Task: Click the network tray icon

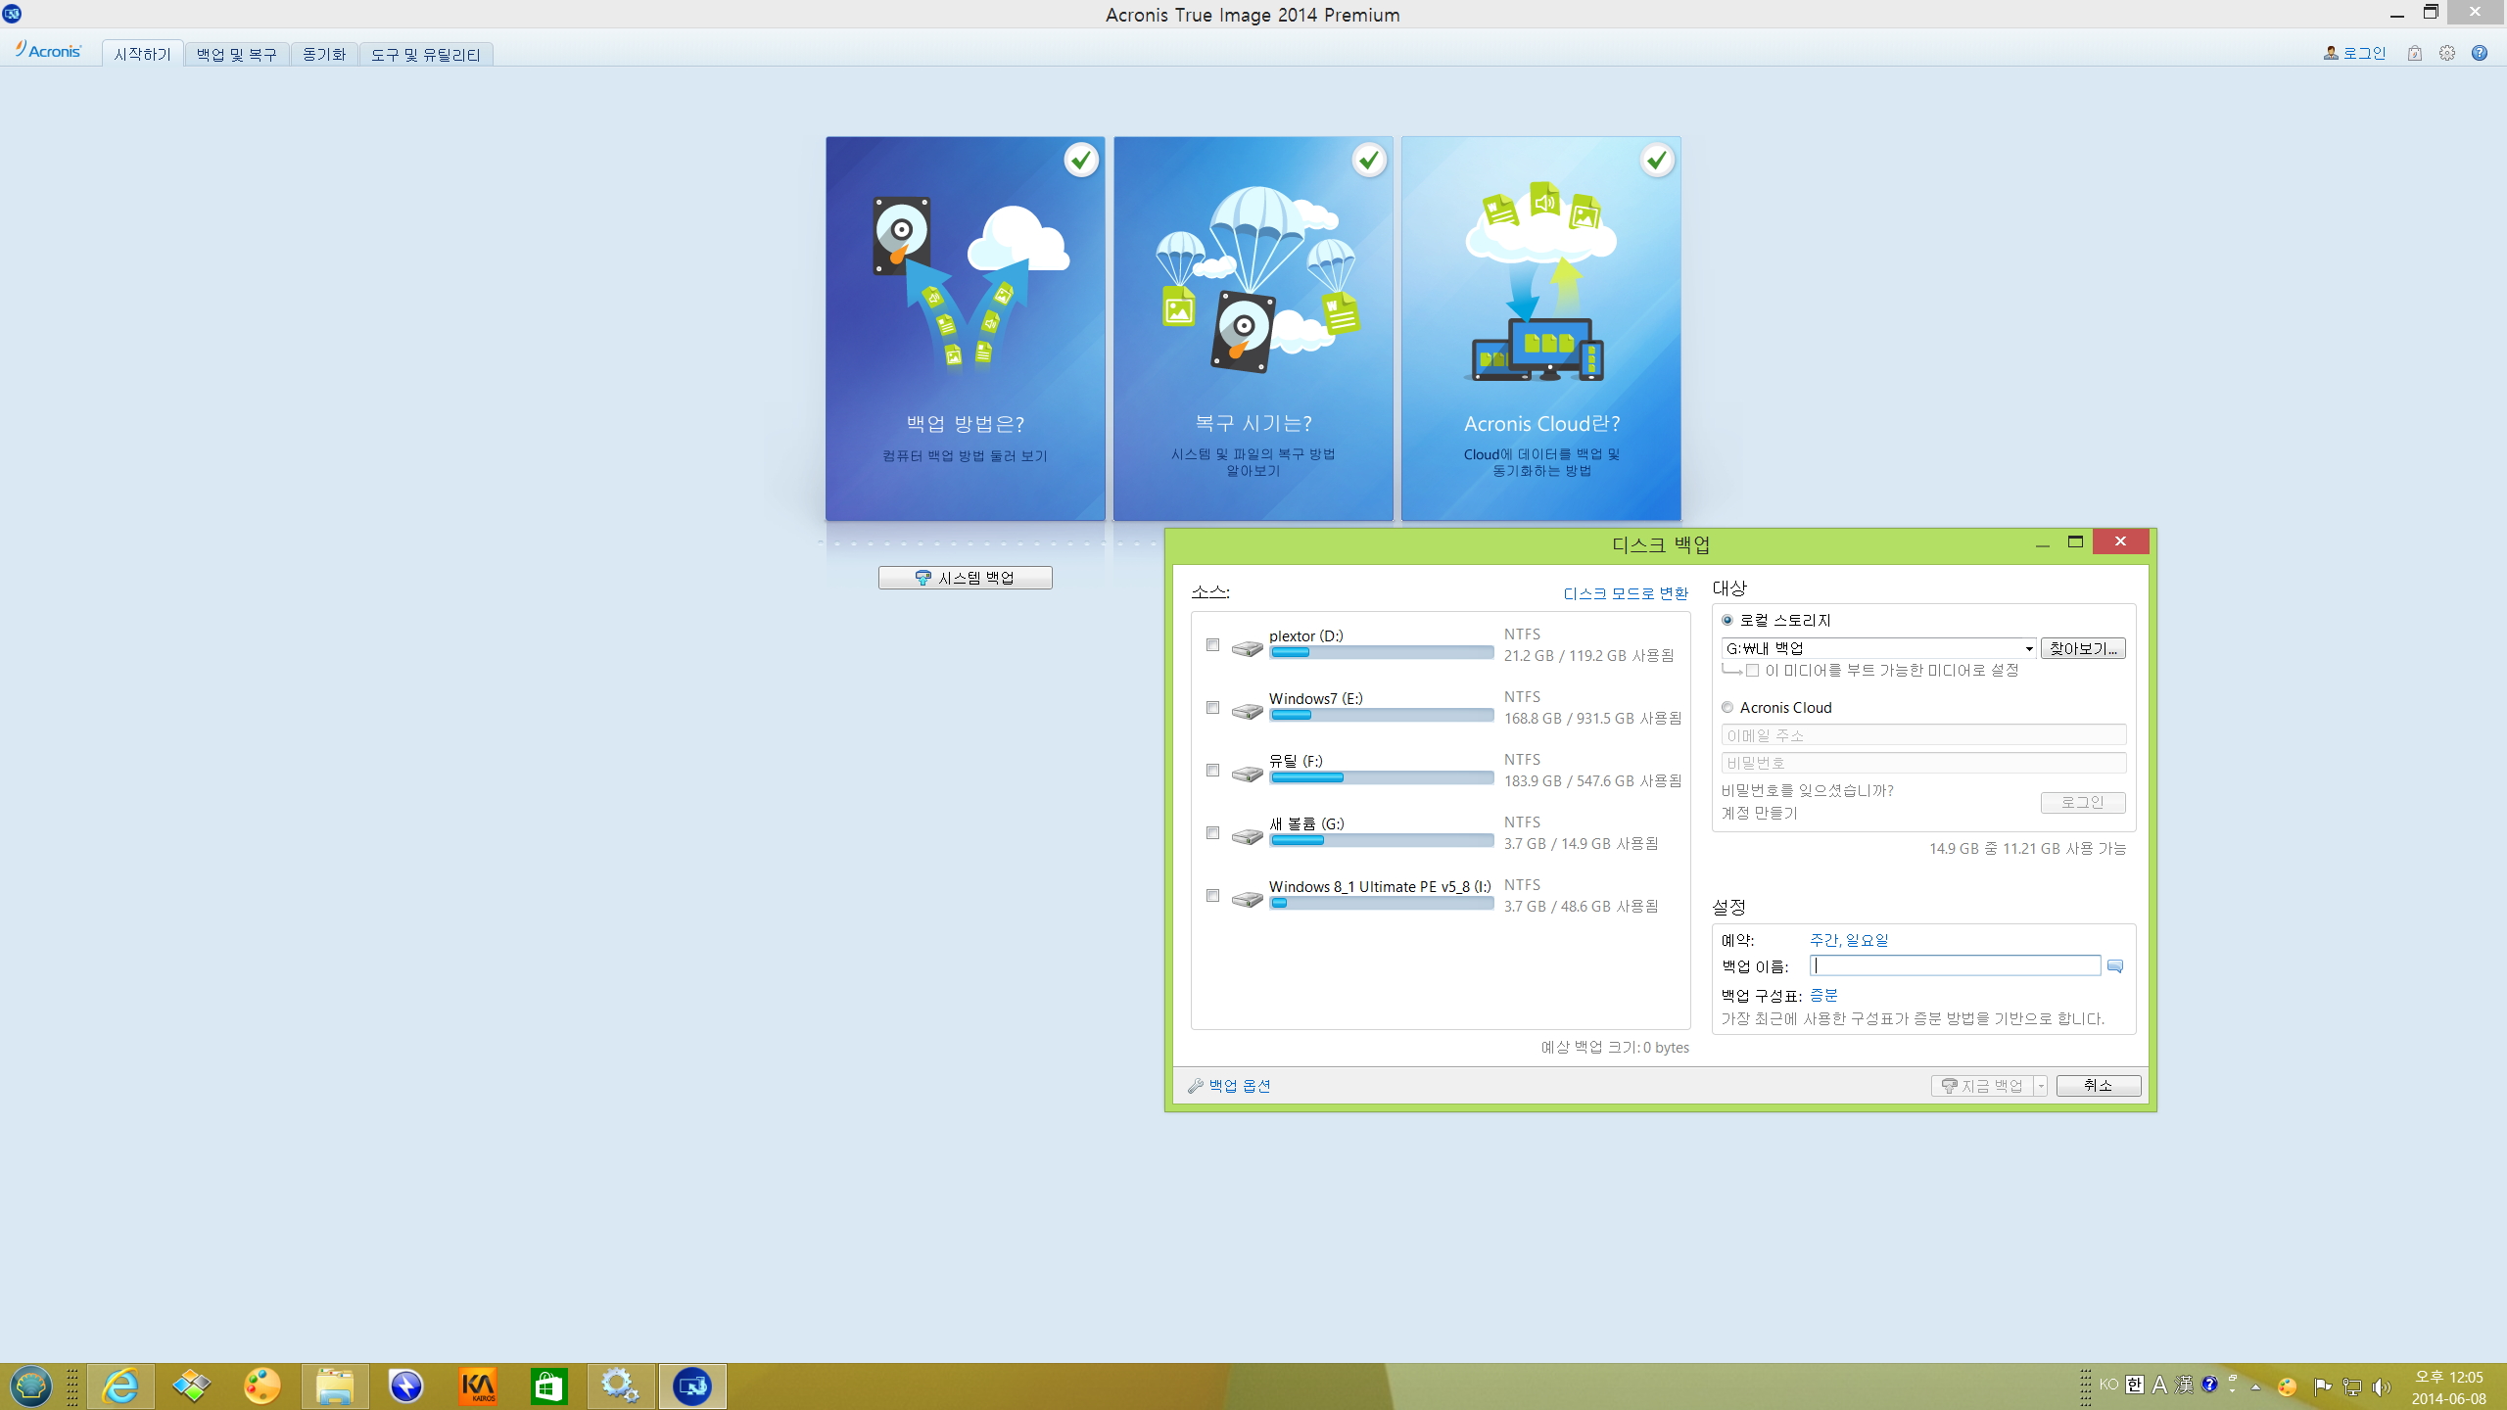Action: [2352, 1386]
